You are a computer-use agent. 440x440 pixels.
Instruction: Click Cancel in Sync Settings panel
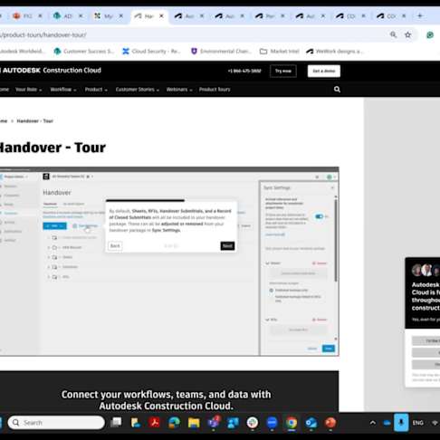click(x=312, y=349)
